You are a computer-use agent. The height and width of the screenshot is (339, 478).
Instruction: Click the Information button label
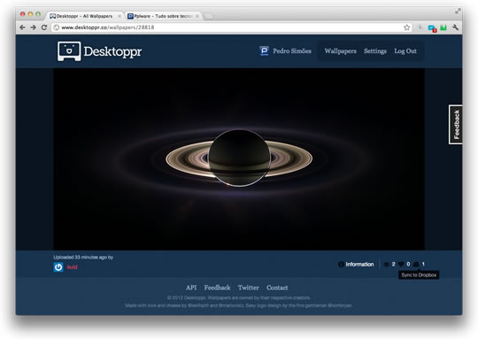click(359, 265)
